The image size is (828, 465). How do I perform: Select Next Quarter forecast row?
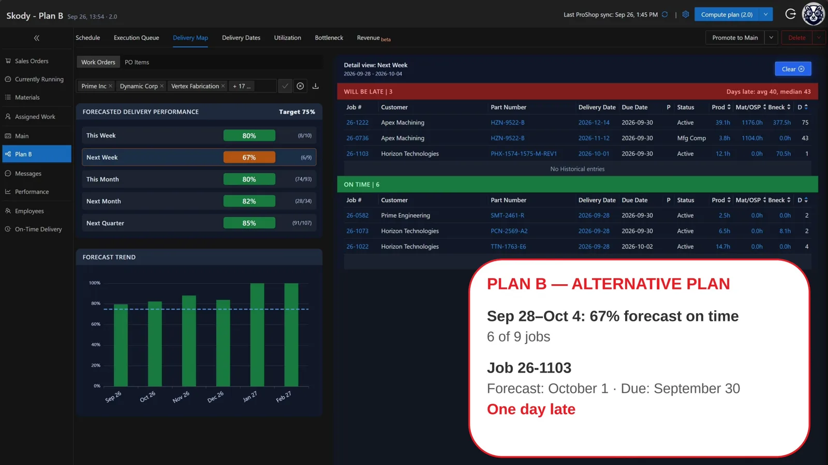(x=199, y=223)
